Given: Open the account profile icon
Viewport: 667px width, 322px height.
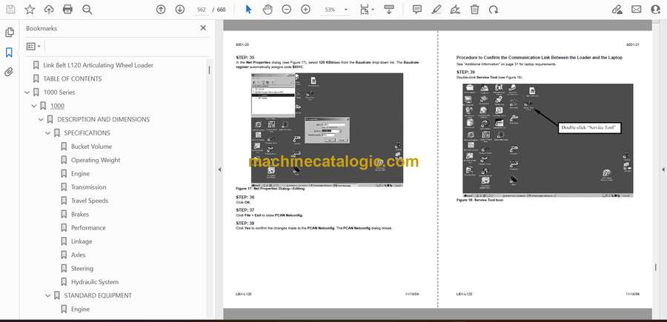Looking at the screenshot, I should (x=656, y=10).
